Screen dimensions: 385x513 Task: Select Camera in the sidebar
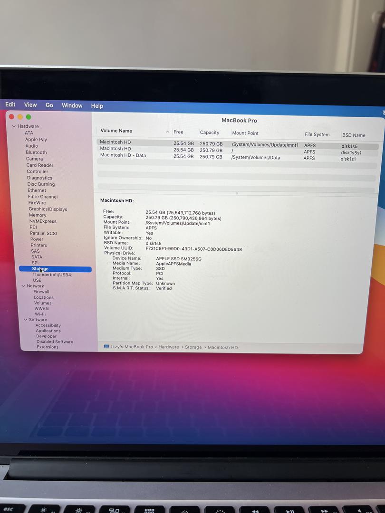pyautogui.click(x=34, y=159)
